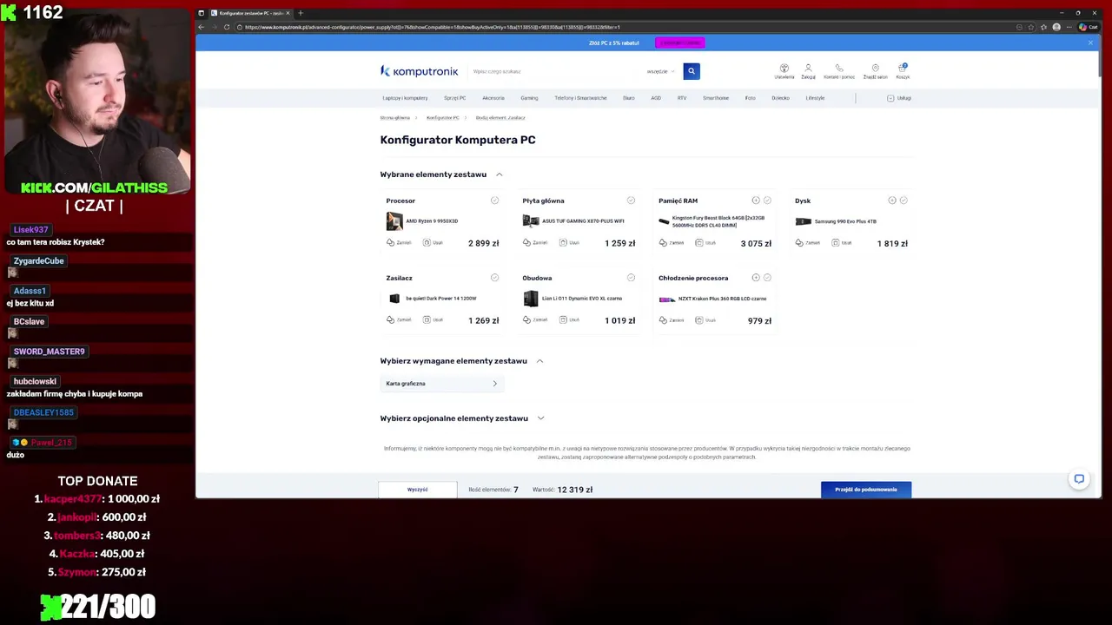Open Lifestyle menu
Screen dimensions: 1112x625
pyautogui.click(x=815, y=98)
